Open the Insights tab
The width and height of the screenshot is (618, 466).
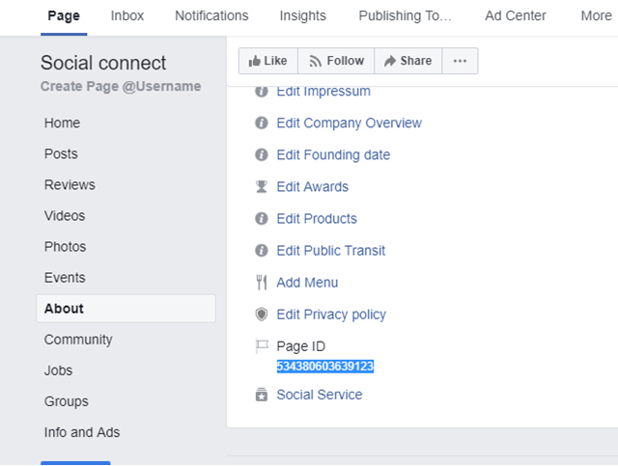[x=302, y=15]
